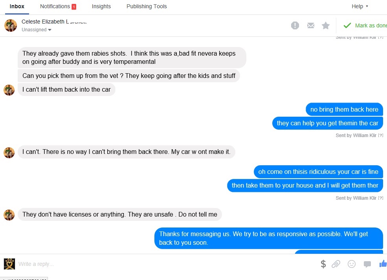Open the Help dropdown menu
387x280 pixels.
coord(360,6)
